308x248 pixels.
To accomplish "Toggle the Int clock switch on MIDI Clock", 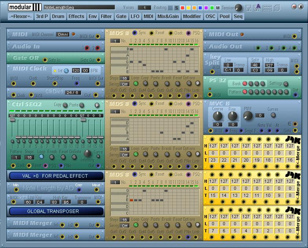I will (x=66, y=71).
